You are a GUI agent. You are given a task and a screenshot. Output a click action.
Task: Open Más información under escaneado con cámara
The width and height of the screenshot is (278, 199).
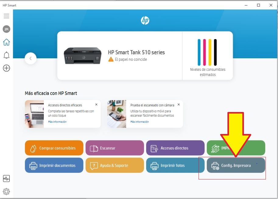139,122
